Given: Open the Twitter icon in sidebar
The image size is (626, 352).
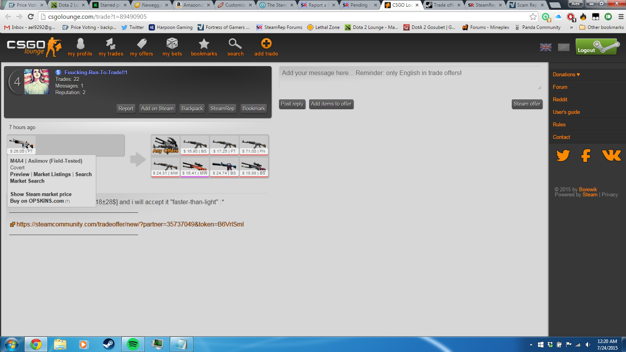Looking at the screenshot, I should 563,156.
